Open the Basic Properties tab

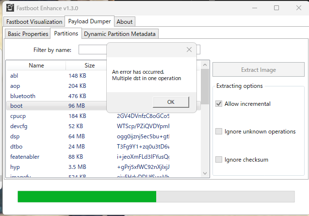(x=28, y=34)
